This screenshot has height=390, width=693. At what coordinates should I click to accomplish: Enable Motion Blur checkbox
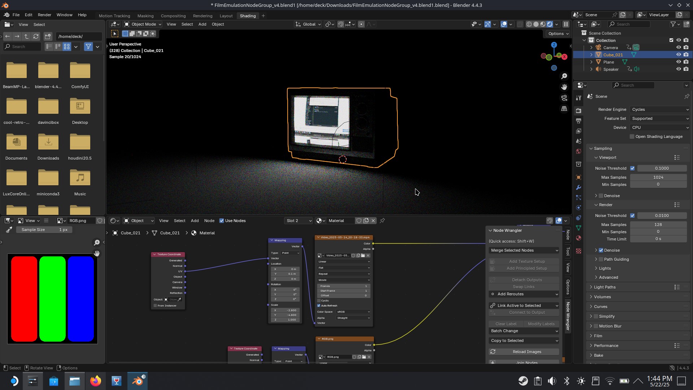coord(596,326)
